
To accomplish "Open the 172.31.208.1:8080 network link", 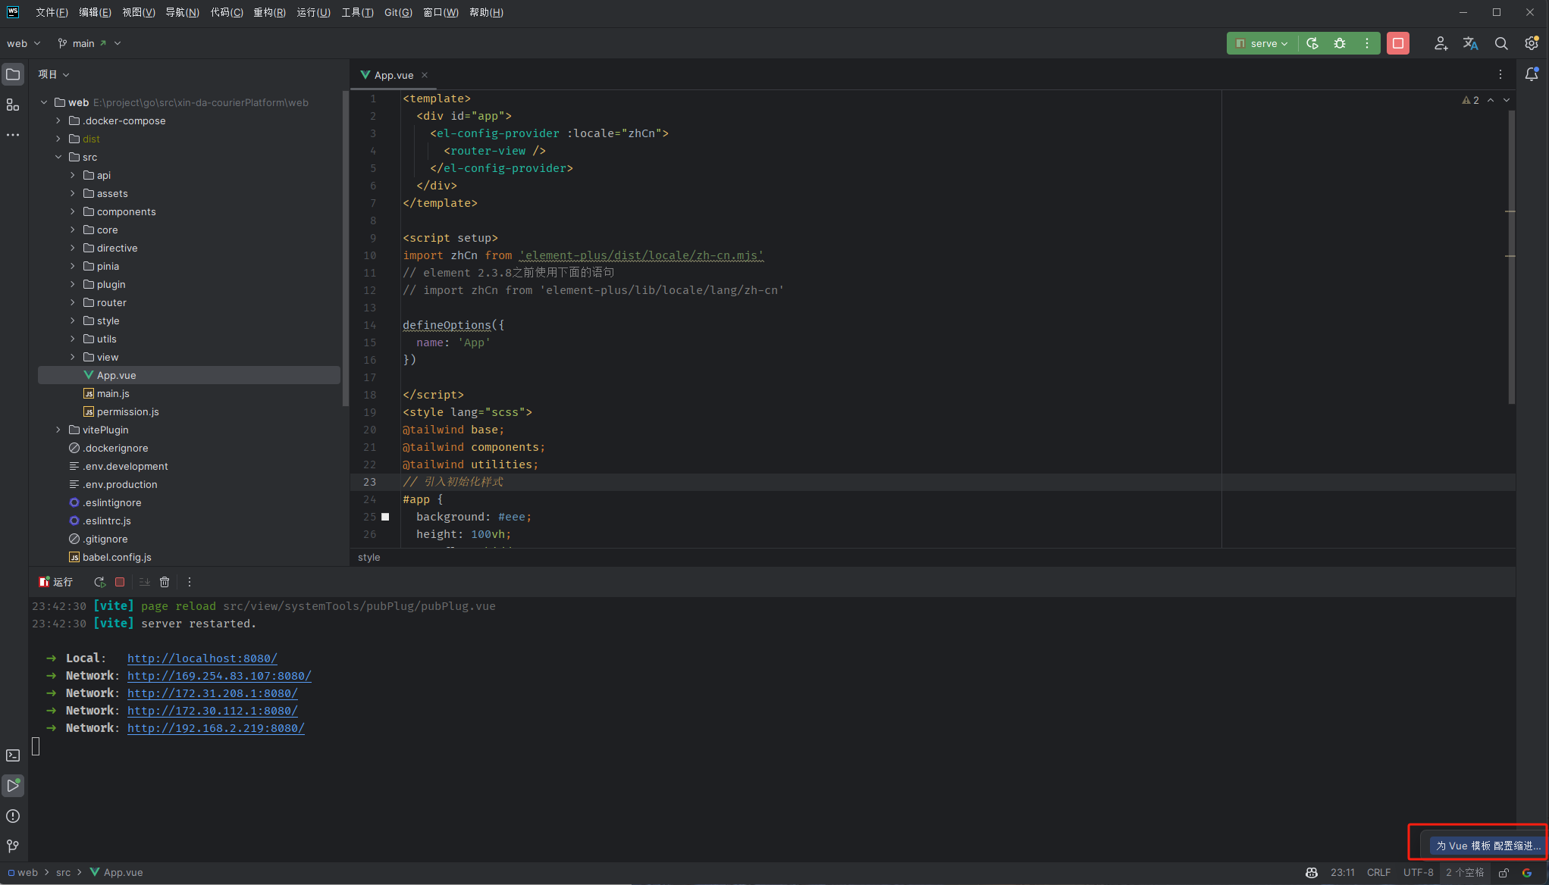I will 212,693.
